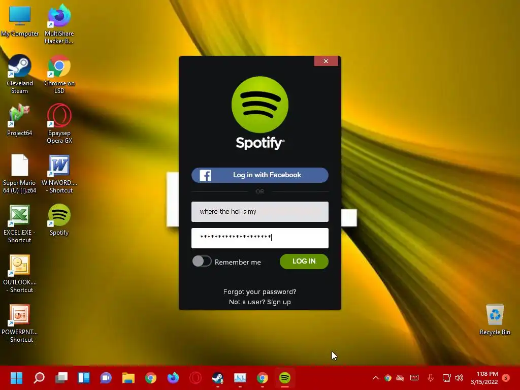Select WINWORD shortcut on desktop
The width and height of the screenshot is (520, 390).
[x=59, y=173]
